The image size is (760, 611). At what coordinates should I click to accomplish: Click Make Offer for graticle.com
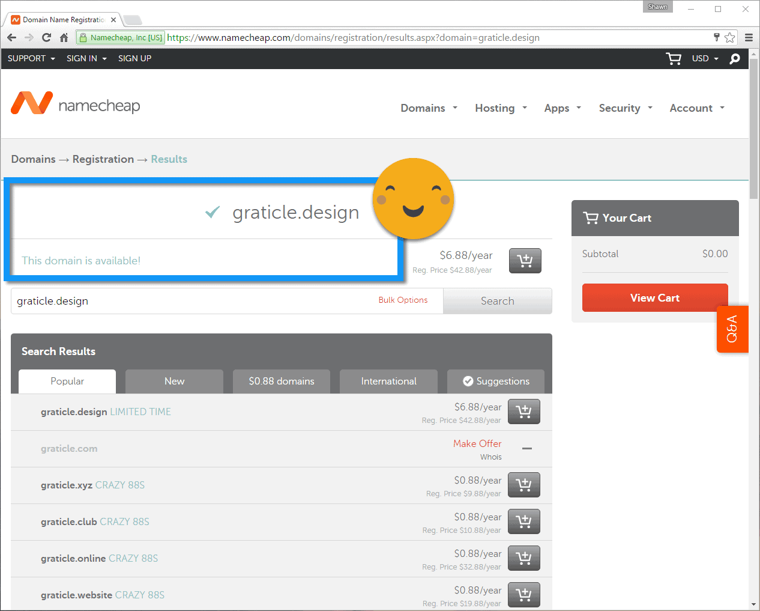coord(477,443)
